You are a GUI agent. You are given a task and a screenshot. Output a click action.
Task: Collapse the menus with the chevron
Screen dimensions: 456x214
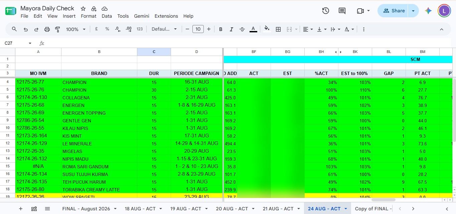pos(441,29)
